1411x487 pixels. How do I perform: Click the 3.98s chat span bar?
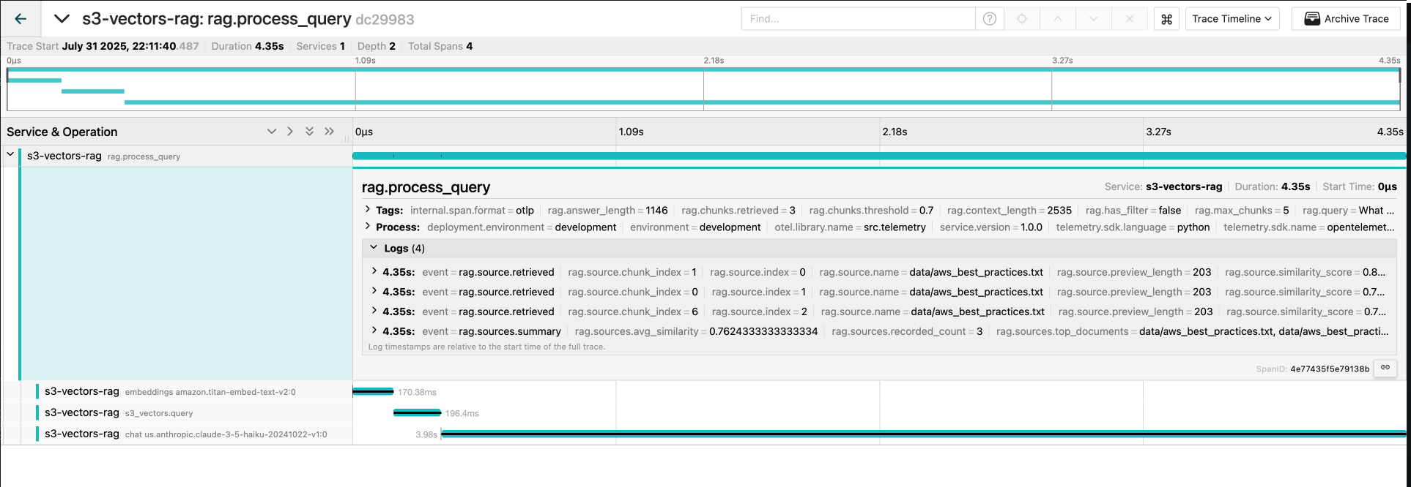coord(923,434)
